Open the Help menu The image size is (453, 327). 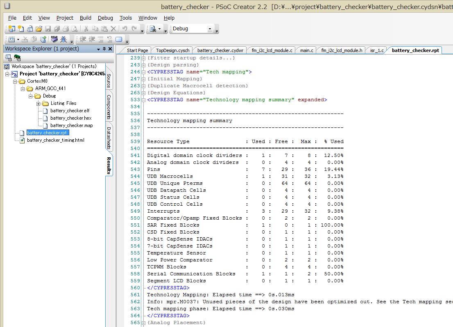pyautogui.click(x=169, y=18)
